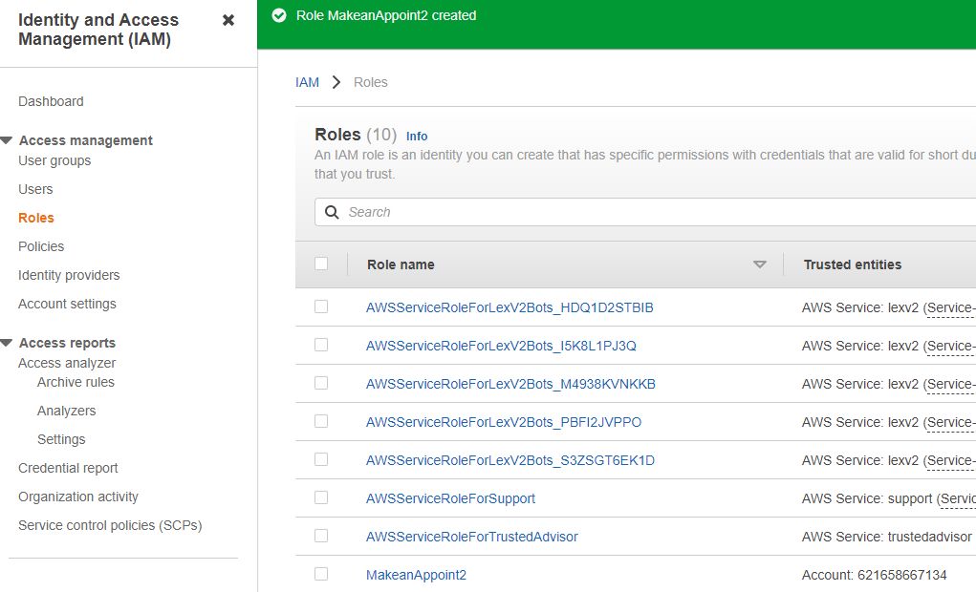Click the search magnifier icon

pyautogui.click(x=333, y=212)
